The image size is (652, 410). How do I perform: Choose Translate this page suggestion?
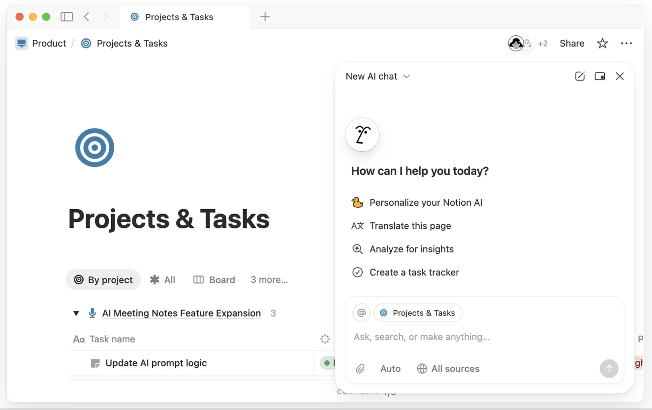(x=401, y=226)
